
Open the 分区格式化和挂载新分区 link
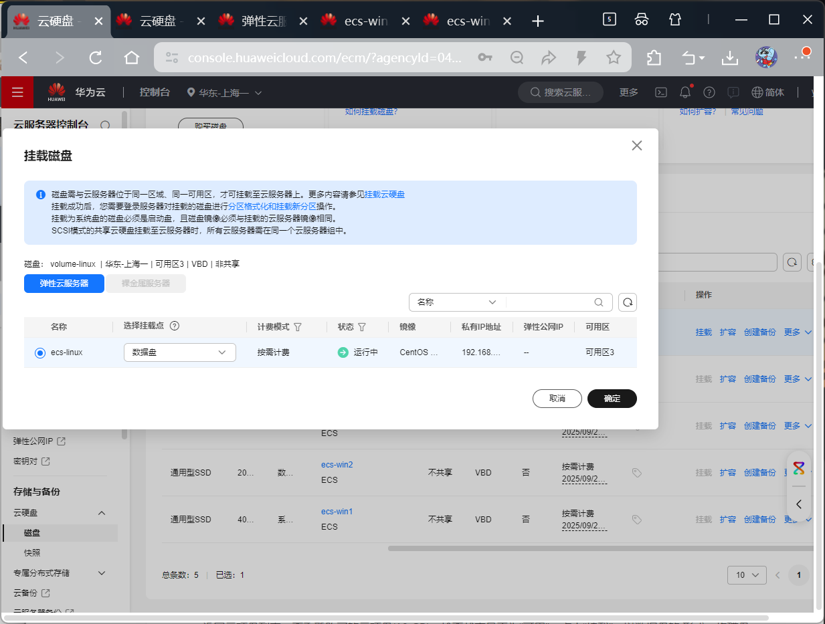(x=272, y=207)
